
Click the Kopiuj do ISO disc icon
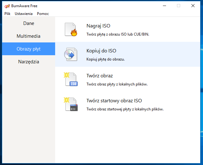click(71, 54)
